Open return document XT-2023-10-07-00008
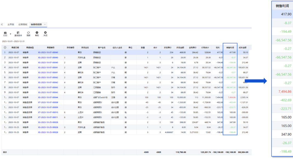293x159 pixels. pos(48,102)
